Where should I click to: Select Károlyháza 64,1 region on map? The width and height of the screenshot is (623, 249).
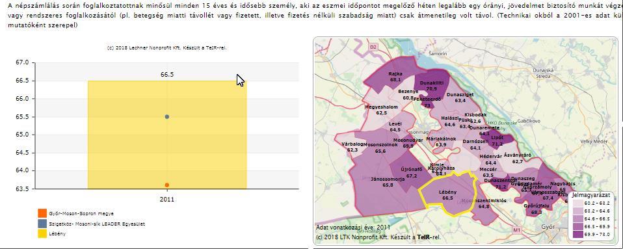(x=441, y=171)
